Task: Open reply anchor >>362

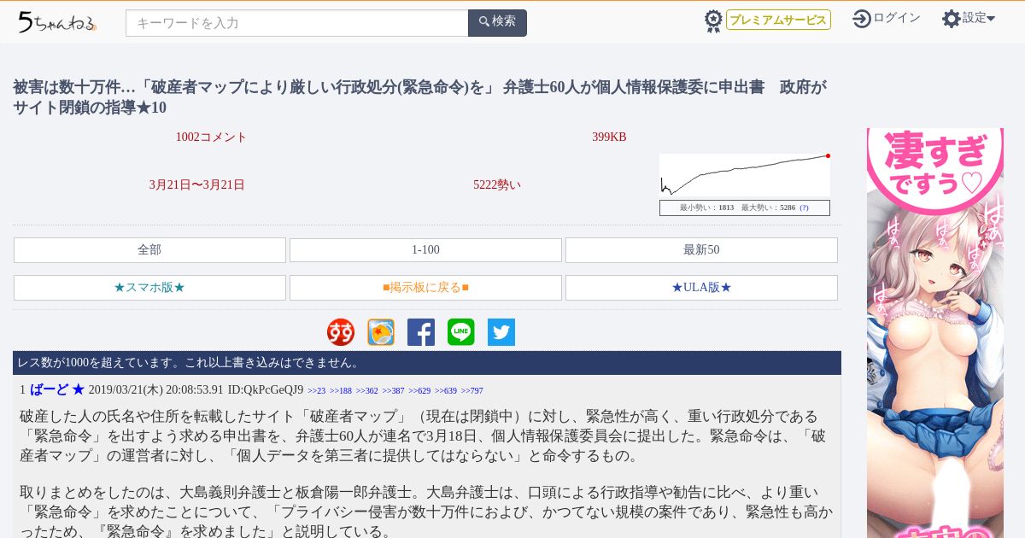Action: click(367, 391)
